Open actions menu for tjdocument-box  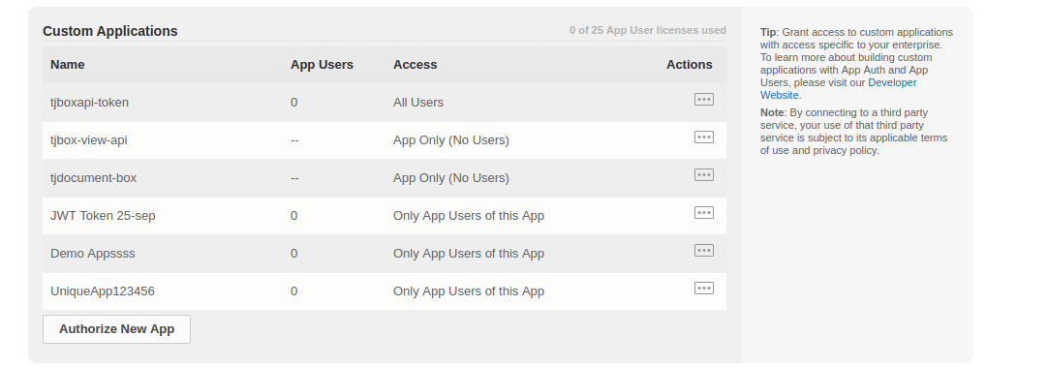(x=704, y=175)
